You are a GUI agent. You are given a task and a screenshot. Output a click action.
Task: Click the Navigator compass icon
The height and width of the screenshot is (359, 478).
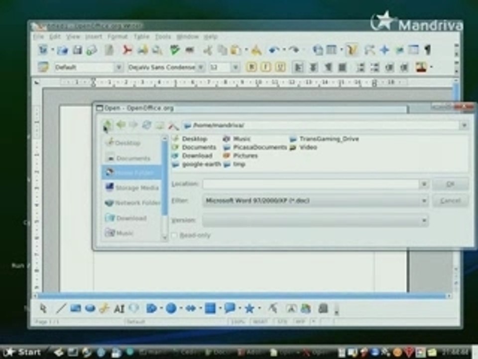click(x=385, y=50)
